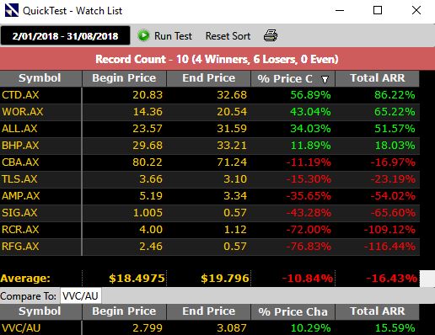Click CBA.AX begin price 80.22

tap(148, 162)
